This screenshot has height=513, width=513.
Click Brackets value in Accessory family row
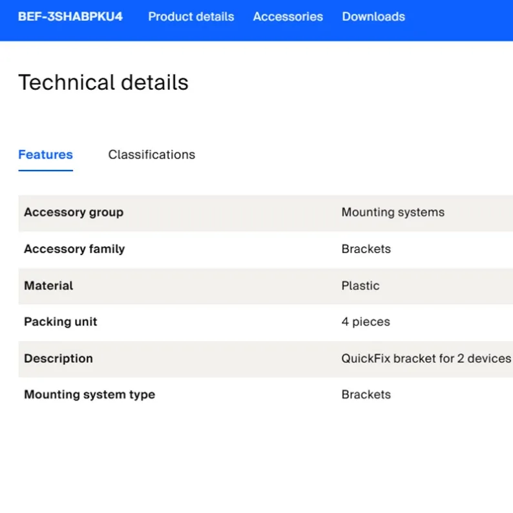pos(366,249)
